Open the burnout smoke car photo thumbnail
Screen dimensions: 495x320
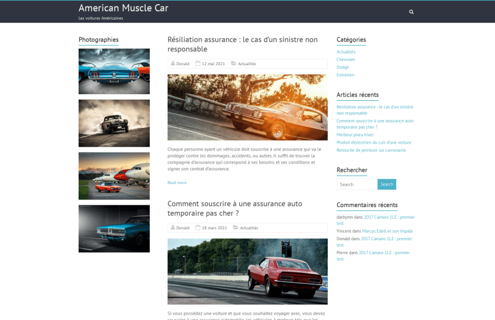coord(114,123)
